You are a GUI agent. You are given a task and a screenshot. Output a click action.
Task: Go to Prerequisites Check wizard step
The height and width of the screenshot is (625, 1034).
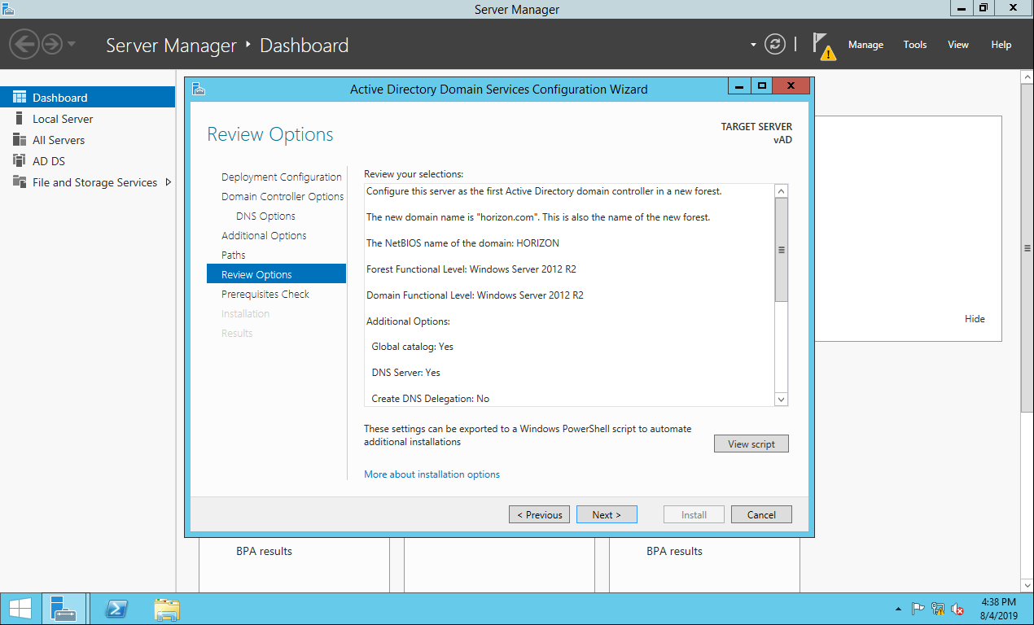pos(265,294)
